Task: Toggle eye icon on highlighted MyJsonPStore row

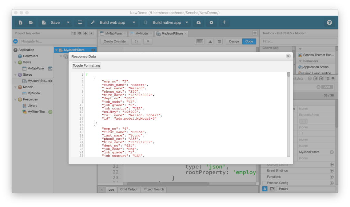Action: point(93,50)
